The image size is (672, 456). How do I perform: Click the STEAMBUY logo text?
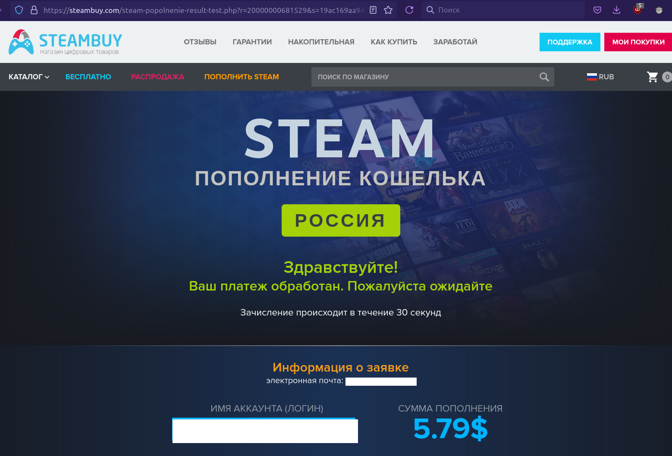[x=81, y=41]
